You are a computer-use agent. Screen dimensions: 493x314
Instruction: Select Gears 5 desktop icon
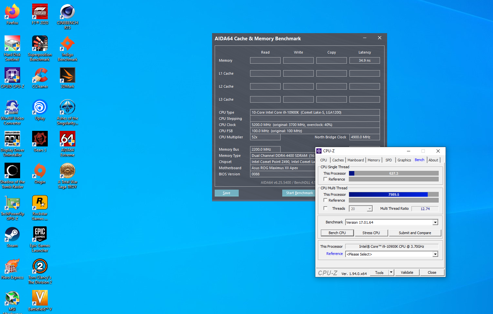point(40,142)
